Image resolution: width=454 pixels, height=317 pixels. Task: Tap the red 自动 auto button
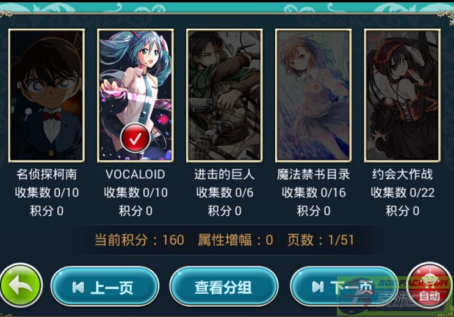[430, 285]
